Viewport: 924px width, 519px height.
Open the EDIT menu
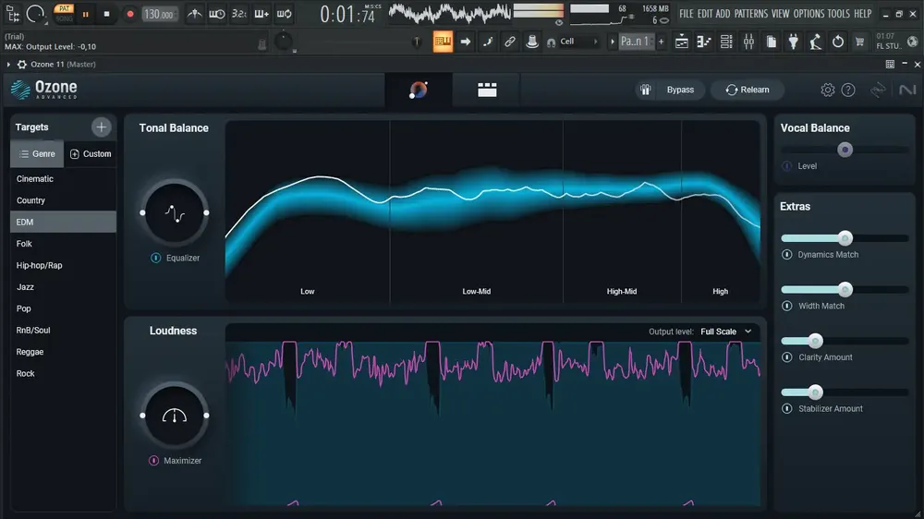pos(705,14)
